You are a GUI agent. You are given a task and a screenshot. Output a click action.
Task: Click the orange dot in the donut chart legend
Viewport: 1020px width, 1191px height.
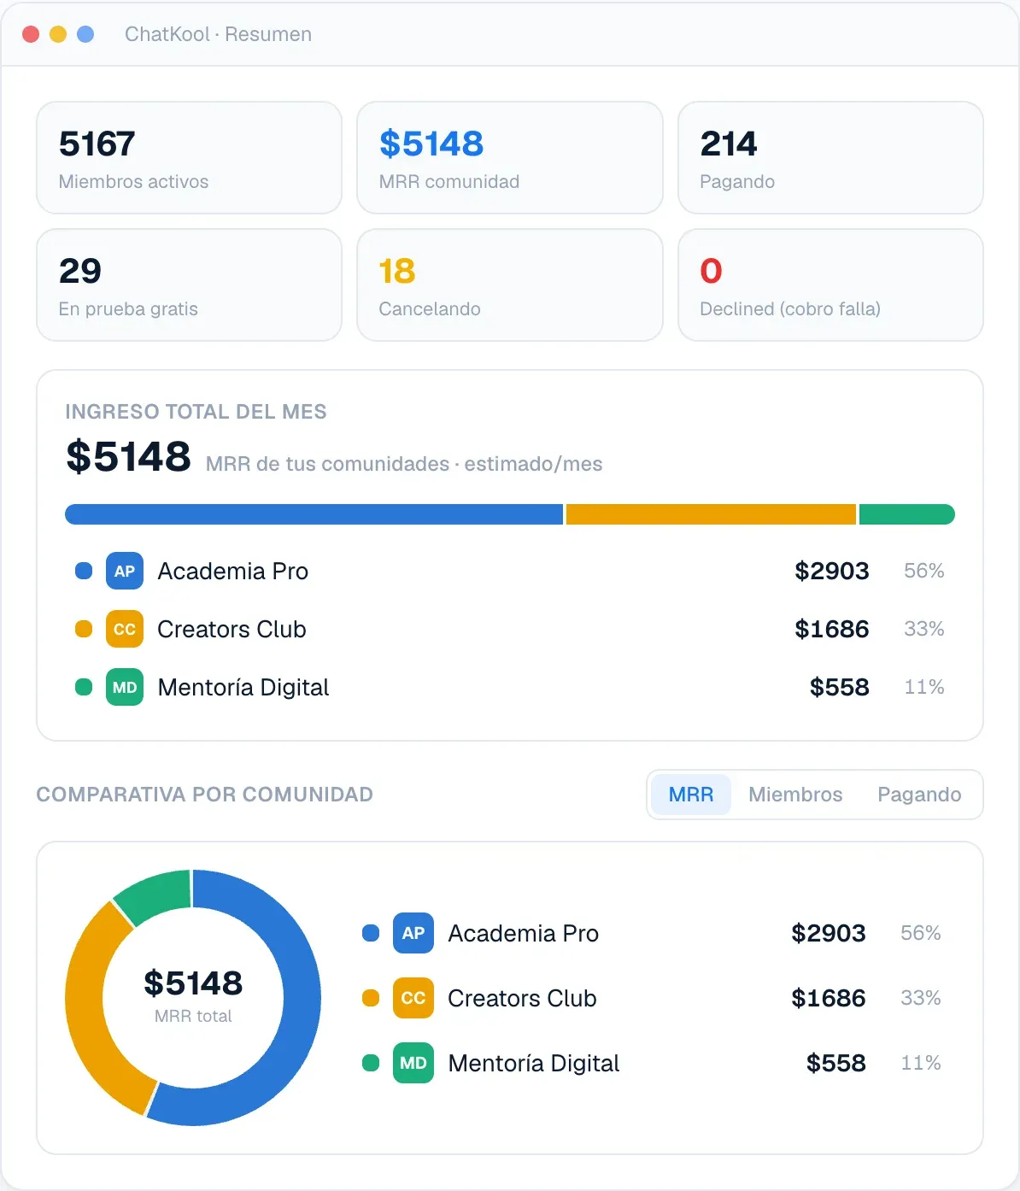[371, 998]
